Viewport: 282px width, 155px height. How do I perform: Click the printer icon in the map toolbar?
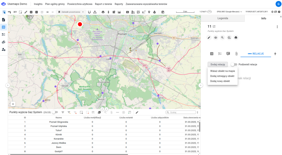[103, 12]
